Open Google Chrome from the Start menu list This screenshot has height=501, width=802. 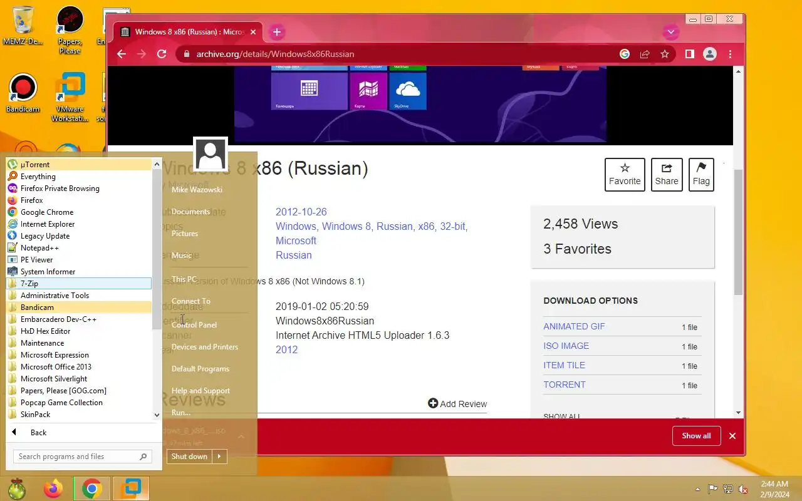[79, 212]
